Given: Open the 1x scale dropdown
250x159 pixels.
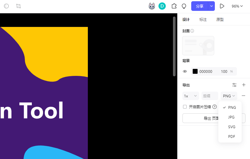Looking at the screenshot, I should click(x=191, y=96).
